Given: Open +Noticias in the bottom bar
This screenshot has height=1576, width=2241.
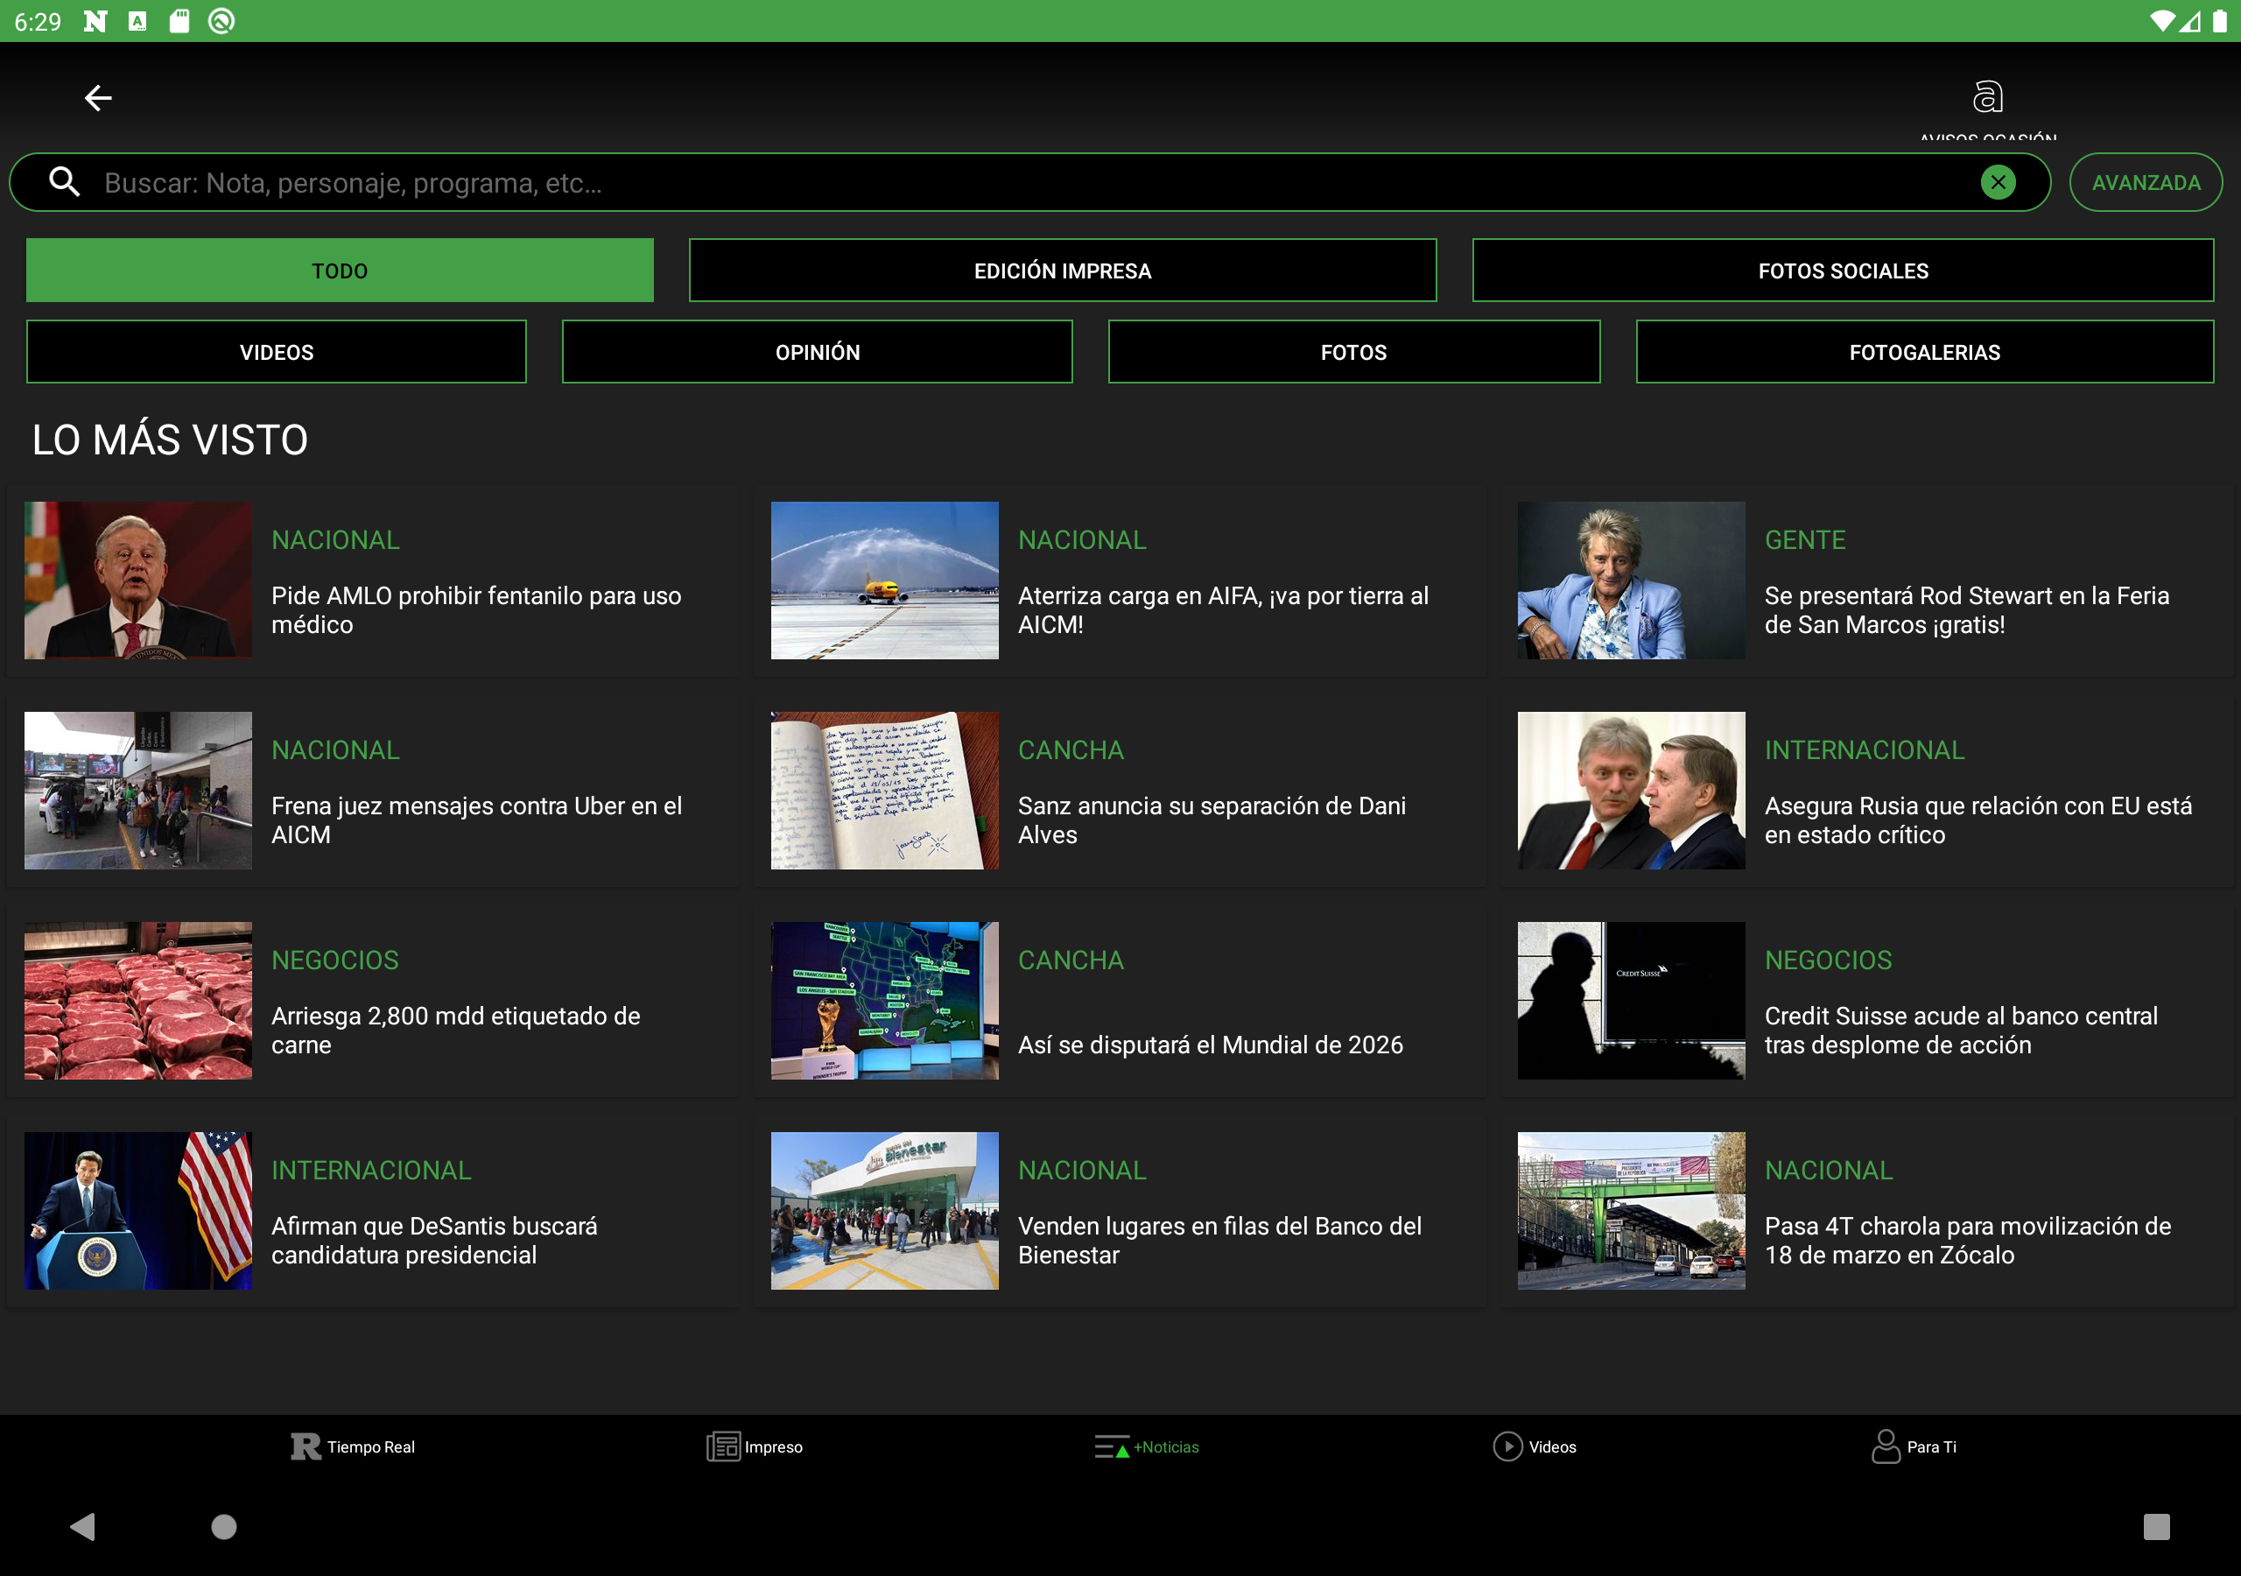Looking at the screenshot, I should 1147,1446.
